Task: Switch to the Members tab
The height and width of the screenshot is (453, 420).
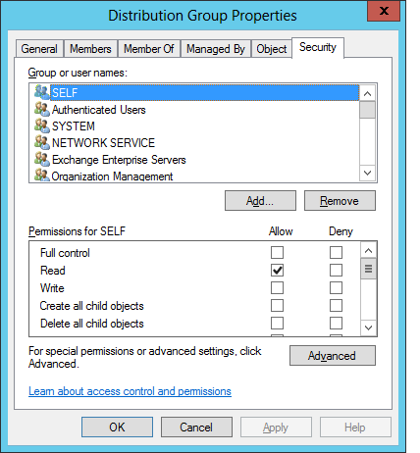Action: (90, 49)
